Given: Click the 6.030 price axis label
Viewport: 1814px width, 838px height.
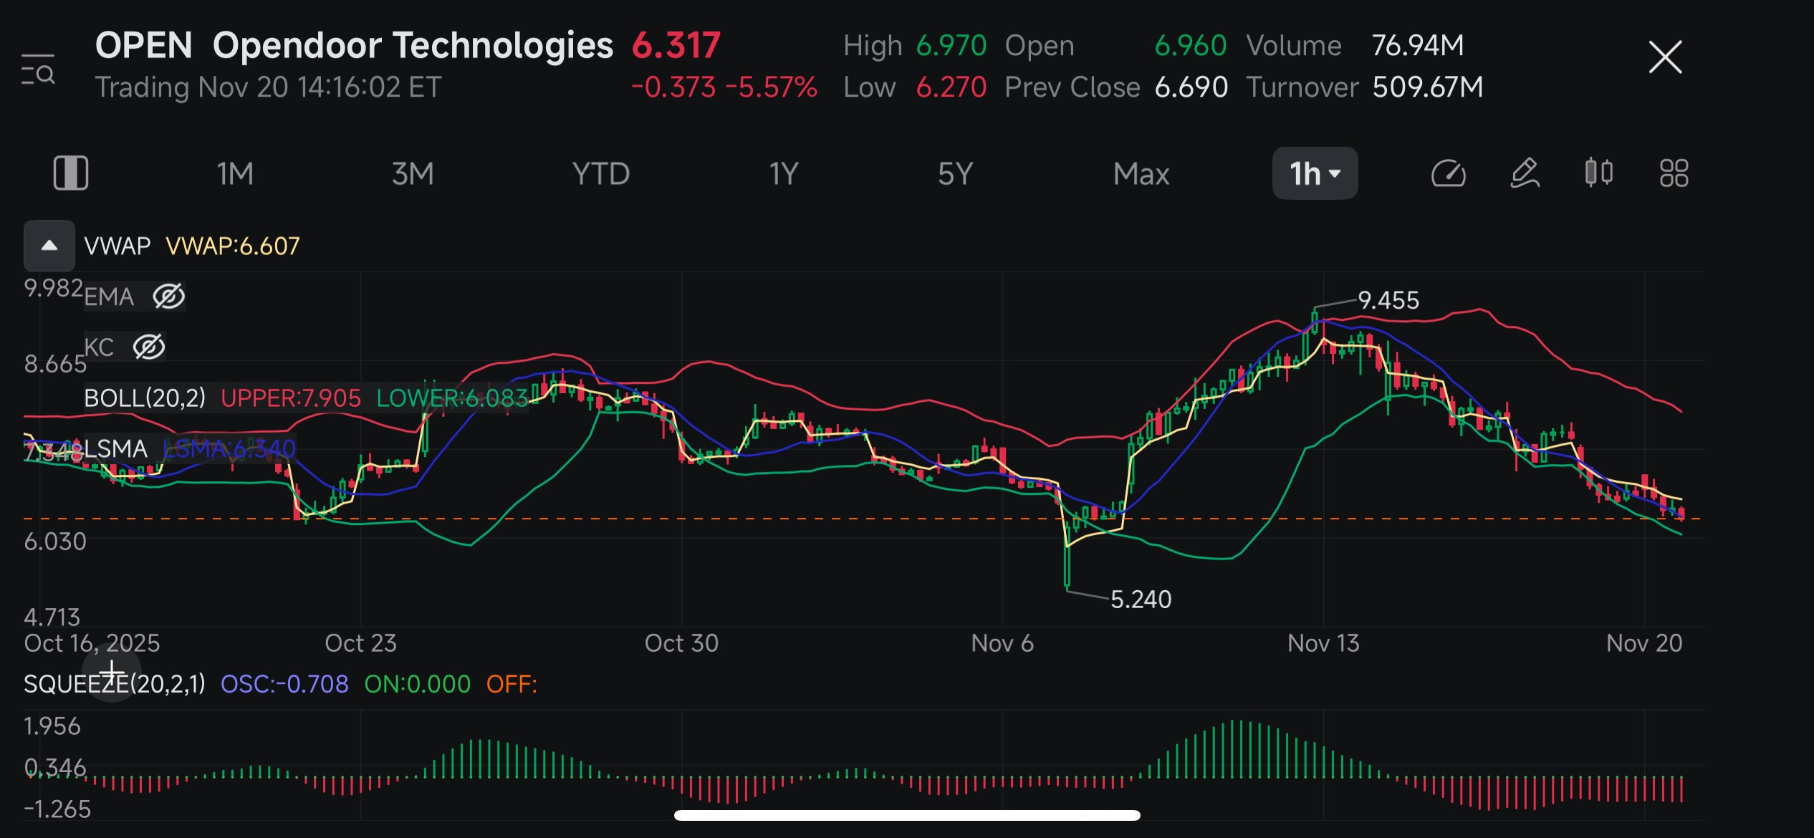Looking at the screenshot, I should [x=55, y=541].
